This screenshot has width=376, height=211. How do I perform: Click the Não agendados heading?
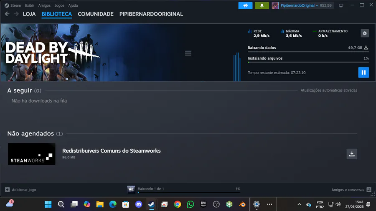point(30,133)
